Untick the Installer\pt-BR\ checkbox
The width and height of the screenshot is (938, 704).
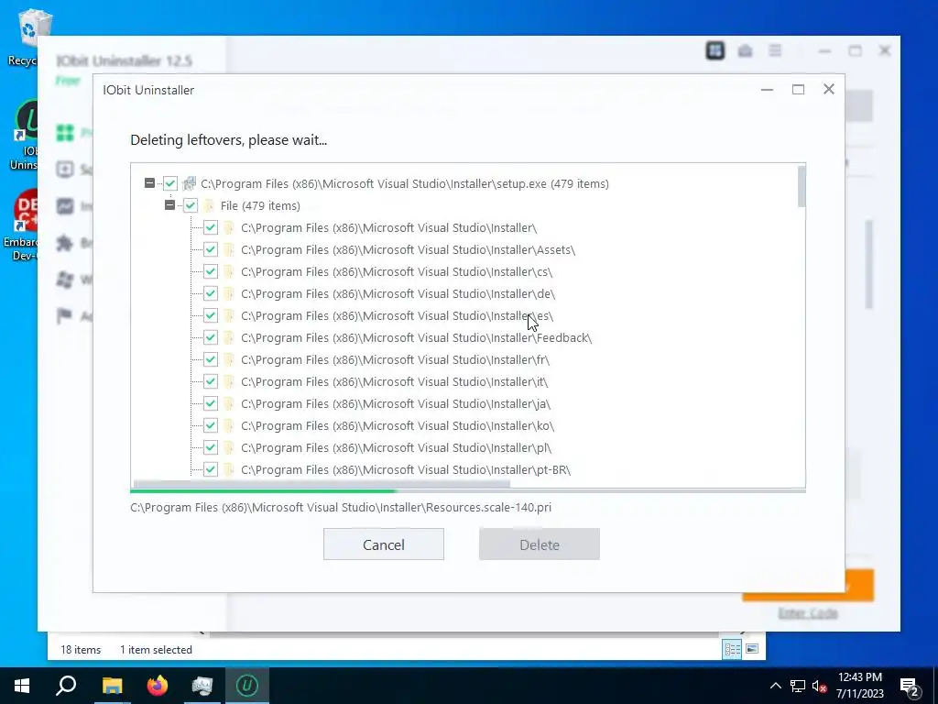211,469
